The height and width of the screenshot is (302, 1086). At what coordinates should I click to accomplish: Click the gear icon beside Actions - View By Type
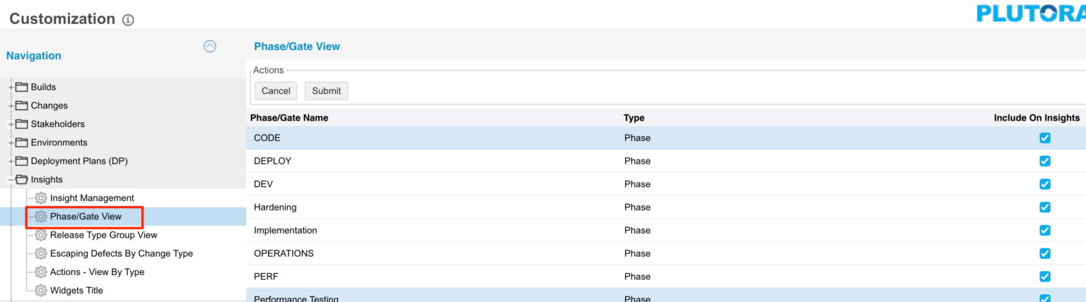(x=41, y=272)
